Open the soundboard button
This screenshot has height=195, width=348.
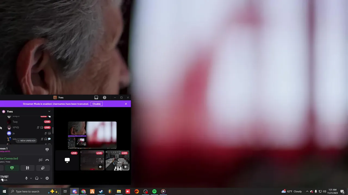(x=43, y=168)
